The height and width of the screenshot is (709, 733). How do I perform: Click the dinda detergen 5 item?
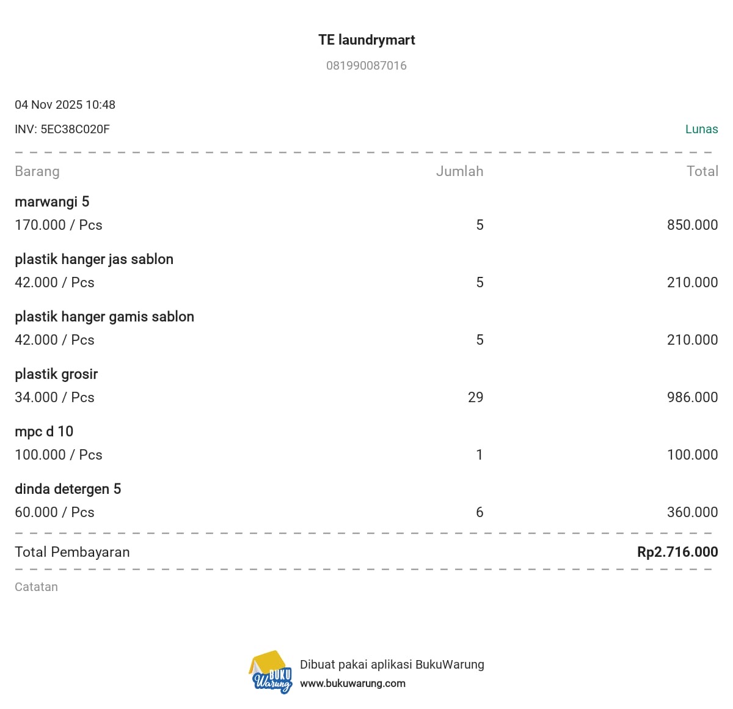pyautogui.click(x=68, y=489)
